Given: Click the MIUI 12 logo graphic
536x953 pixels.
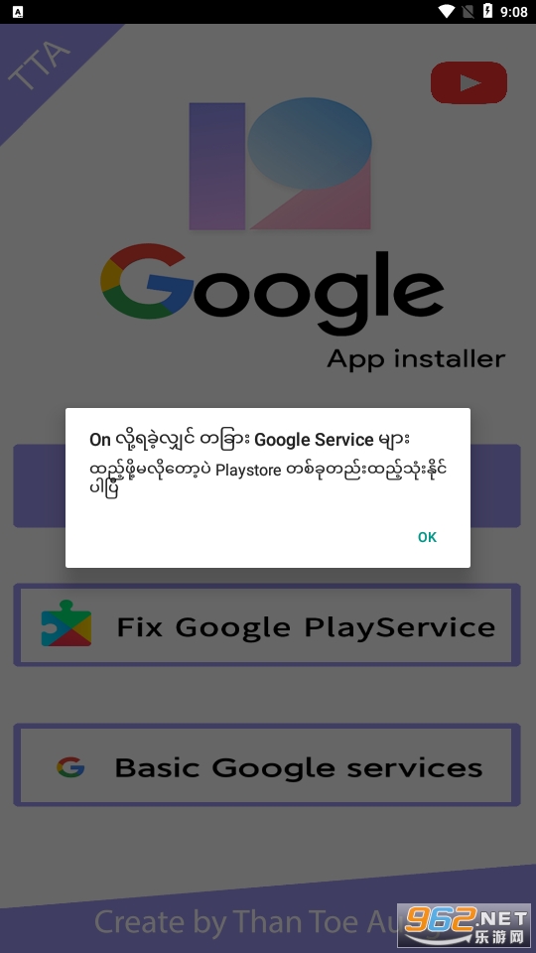Looking at the screenshot, I should [x=280, y=164].
